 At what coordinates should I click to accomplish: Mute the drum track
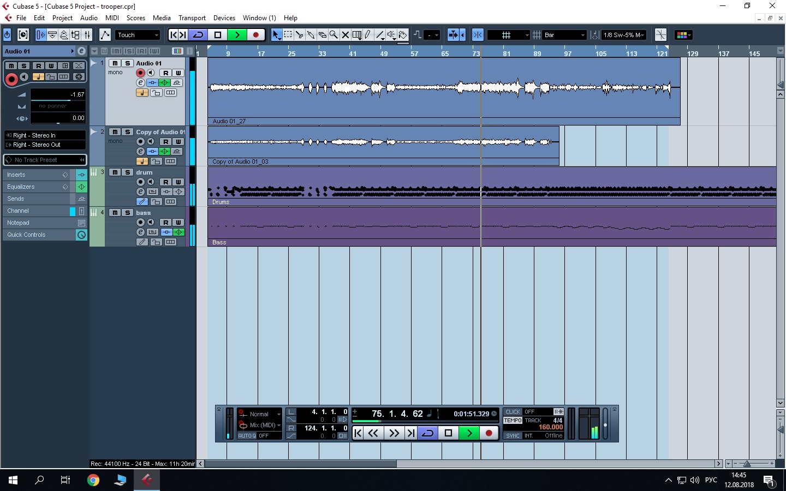(x=115, y=172)
